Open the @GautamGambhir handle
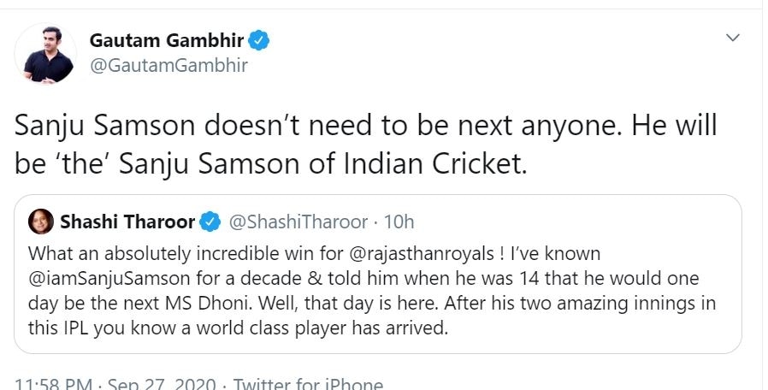The width and height of the screenshot is (768, 390). coord(168,65)
